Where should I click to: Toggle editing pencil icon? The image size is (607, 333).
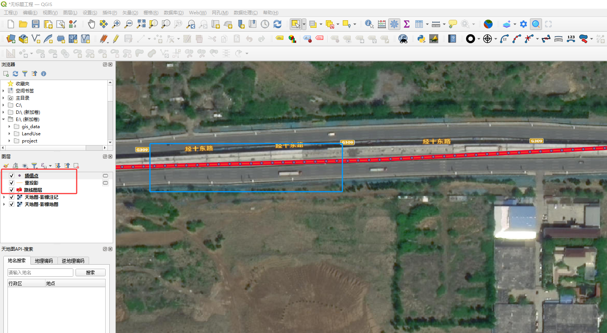tap(116, 39)
